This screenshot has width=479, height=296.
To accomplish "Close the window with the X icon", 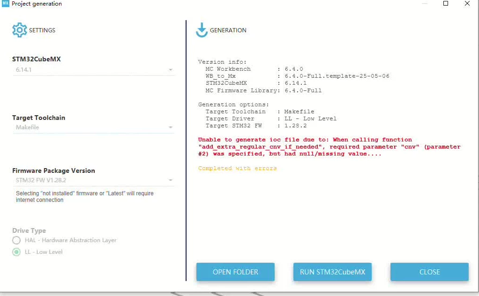I will click(467, 3).
